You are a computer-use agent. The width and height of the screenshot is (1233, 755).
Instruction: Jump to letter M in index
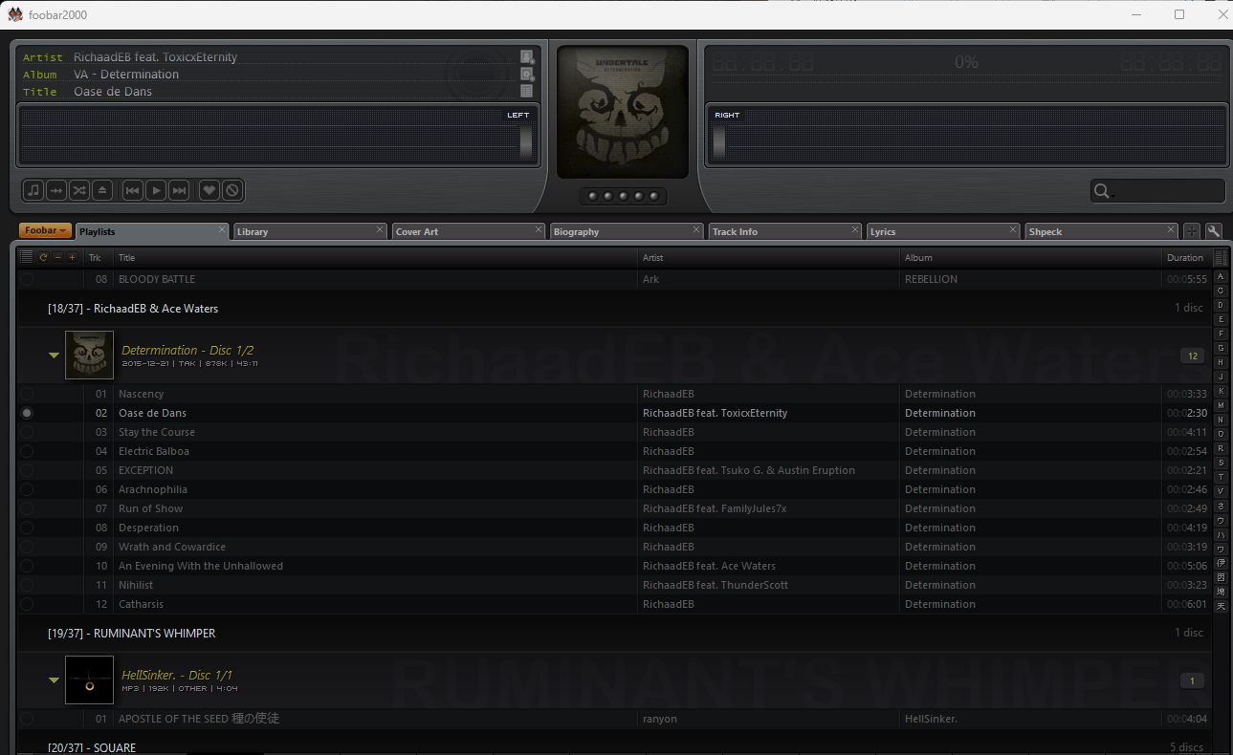click(x=1221, y=405)
